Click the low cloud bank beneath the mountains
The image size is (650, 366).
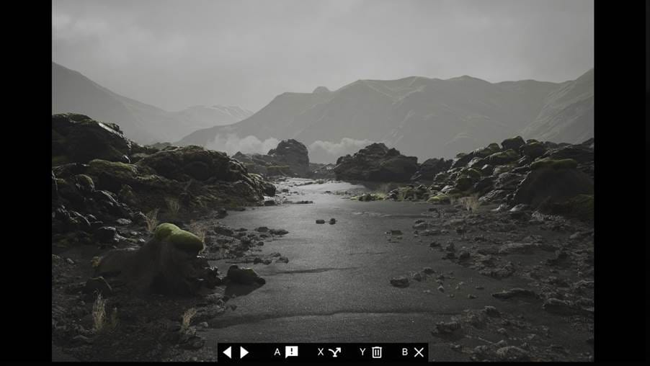click(245, 144)
